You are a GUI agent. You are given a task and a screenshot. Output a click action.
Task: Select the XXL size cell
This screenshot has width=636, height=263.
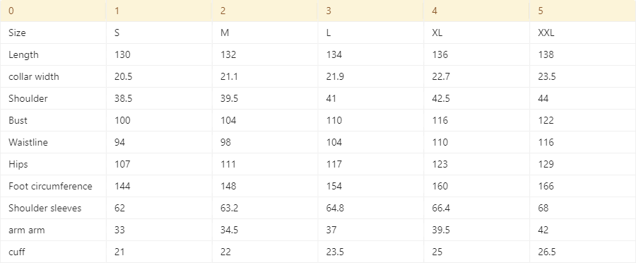(x=582, y=33)
